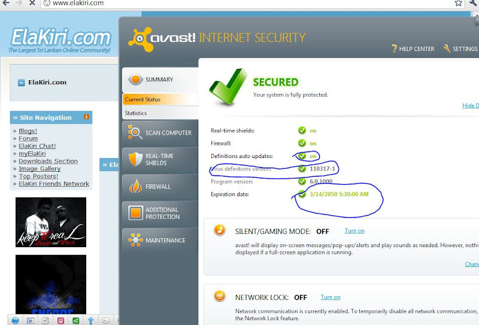Click virus definitions version 110317-1
Image resolution: width=479 pixels, height=325 pixels.
click(x=322, y=169)
